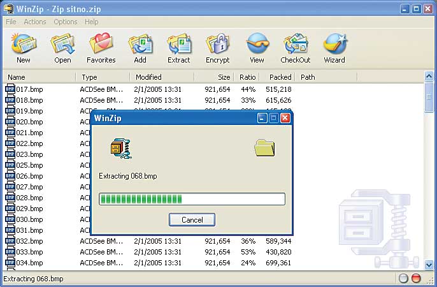Click the zip vise icon in progress dialog
437x287 pixels.
coord(121,149)
